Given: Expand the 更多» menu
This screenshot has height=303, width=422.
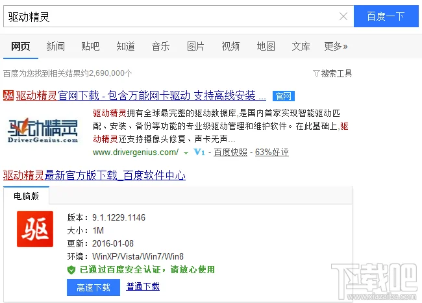Looking at the screenshot, I should coord(336,47).
